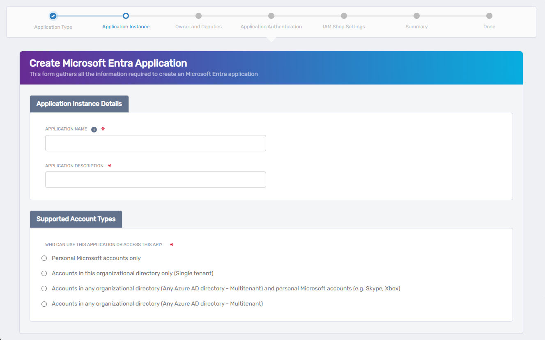The image size is (545, 340).
Task: Click the Application Name info icon
Action: point(94,130)
